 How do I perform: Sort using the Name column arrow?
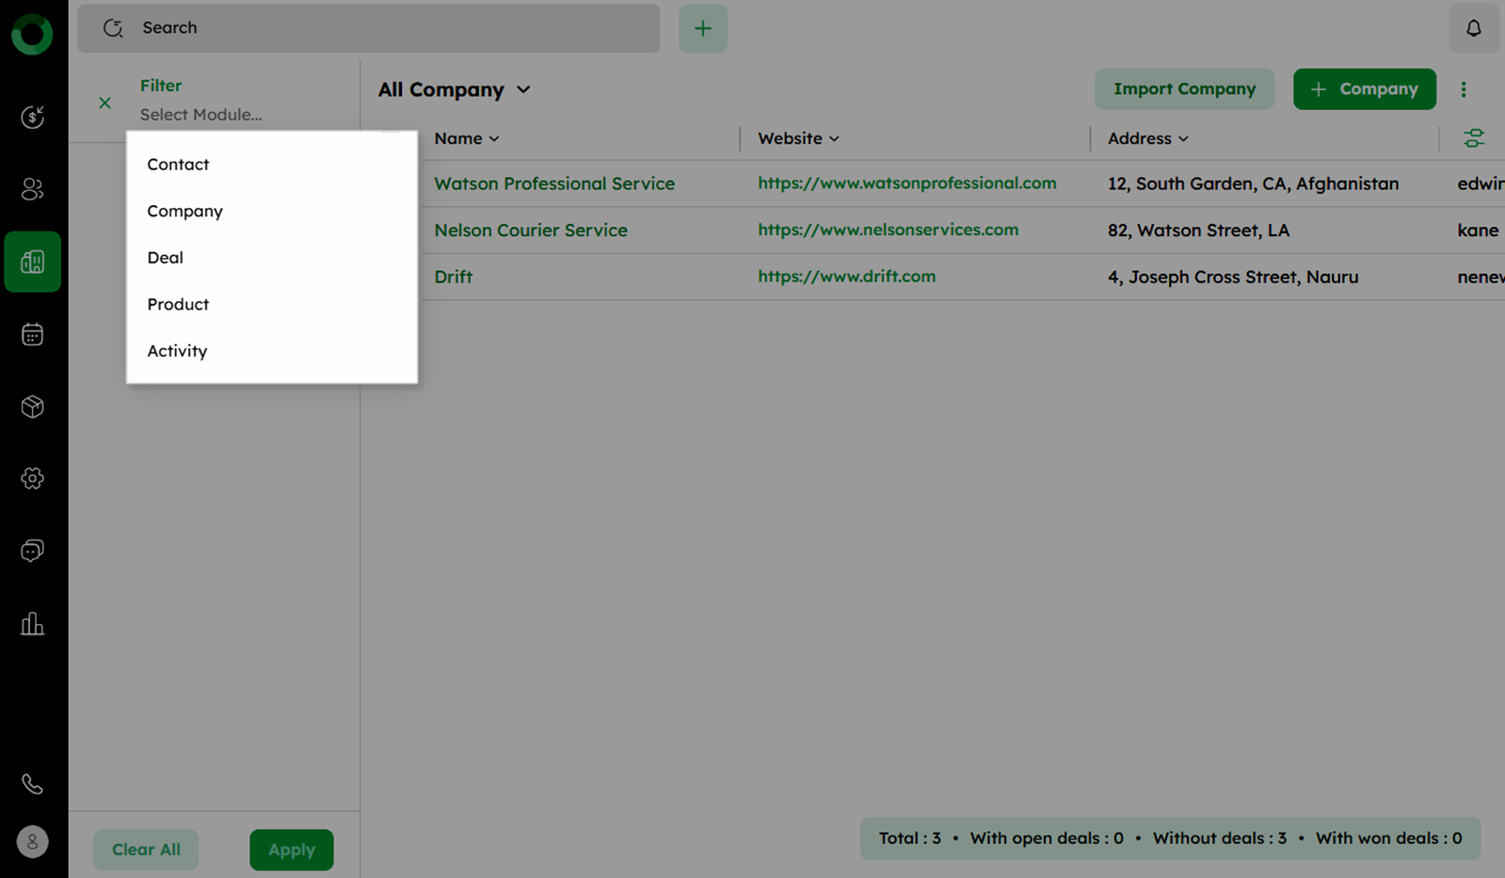(494, 139)
